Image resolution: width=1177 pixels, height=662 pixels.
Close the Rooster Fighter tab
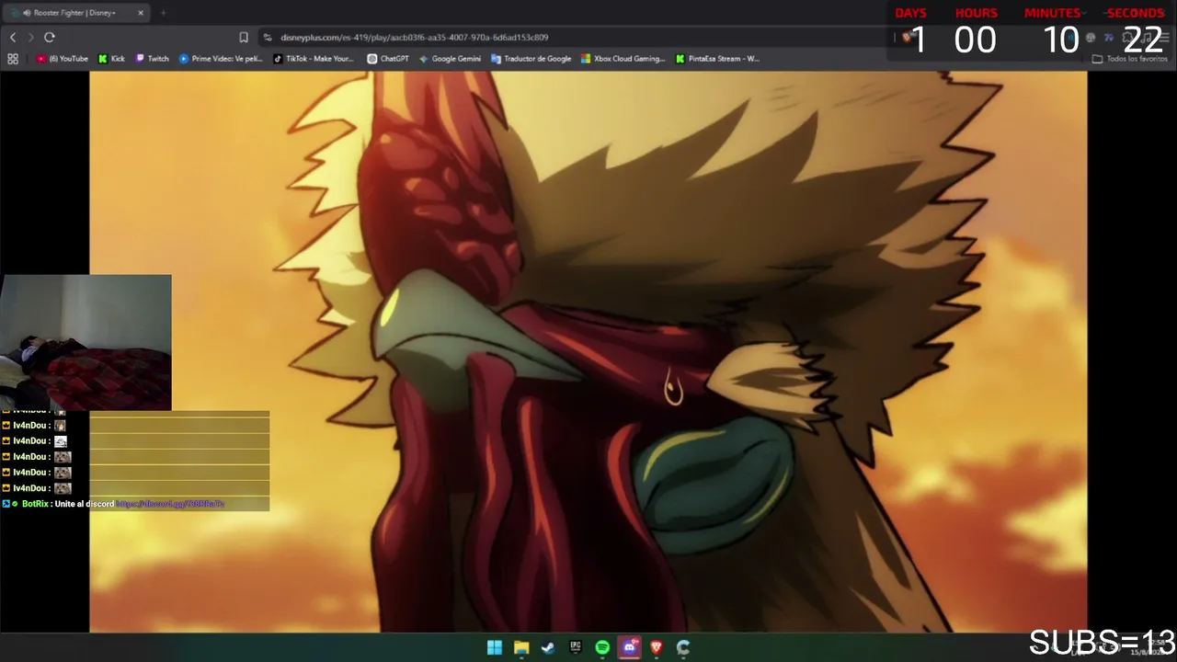click(141, 13)
